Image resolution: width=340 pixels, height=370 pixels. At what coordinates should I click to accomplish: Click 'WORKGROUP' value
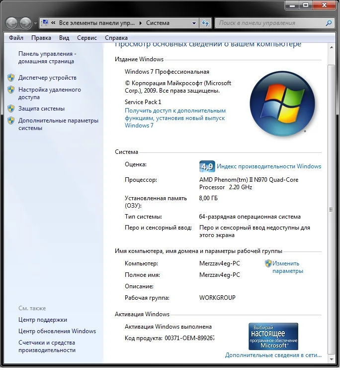pyautogui.click(x=217, y=298)
